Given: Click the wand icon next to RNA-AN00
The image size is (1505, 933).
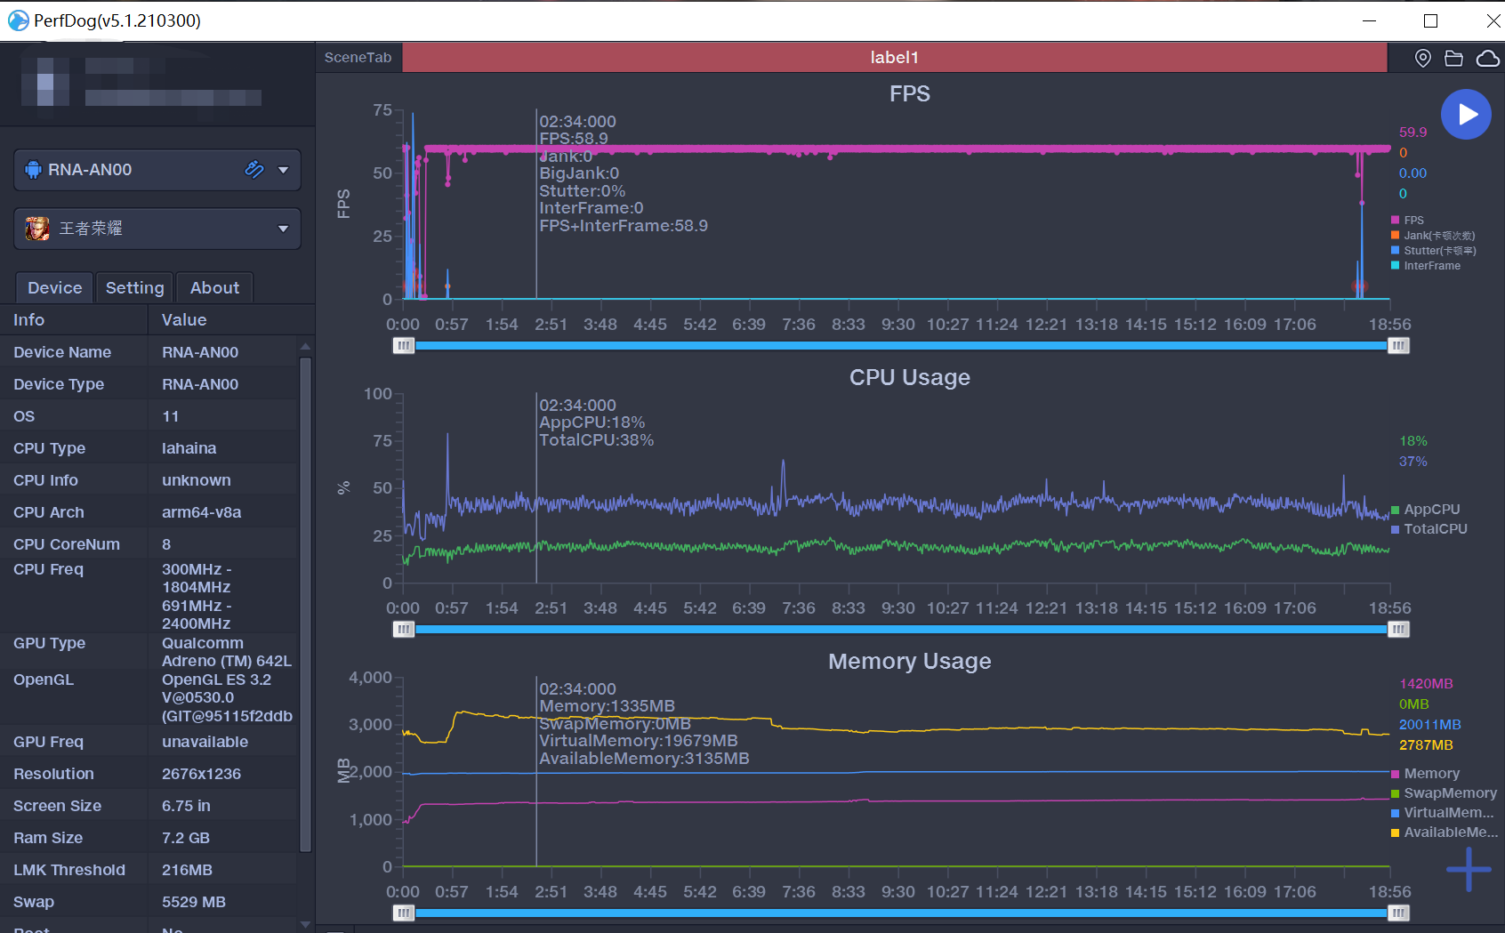Looking at the screenshot, I should click(254, 169).
